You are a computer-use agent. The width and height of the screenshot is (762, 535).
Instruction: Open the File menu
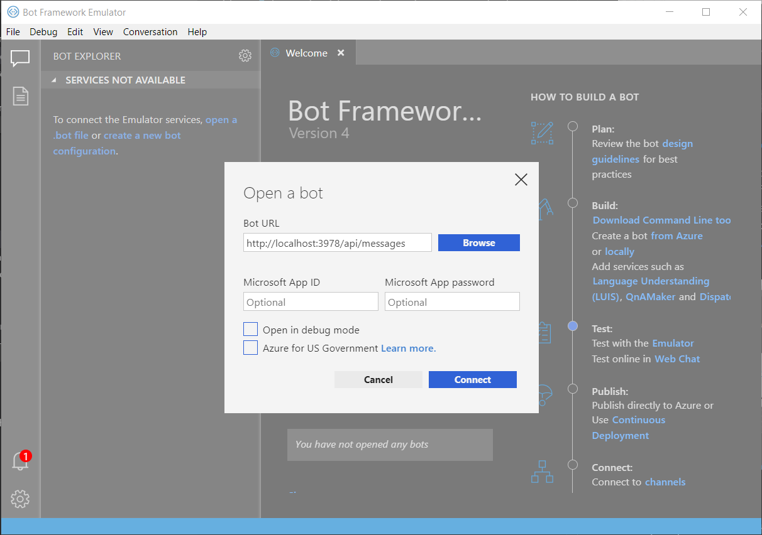click(x=13, y=32)
